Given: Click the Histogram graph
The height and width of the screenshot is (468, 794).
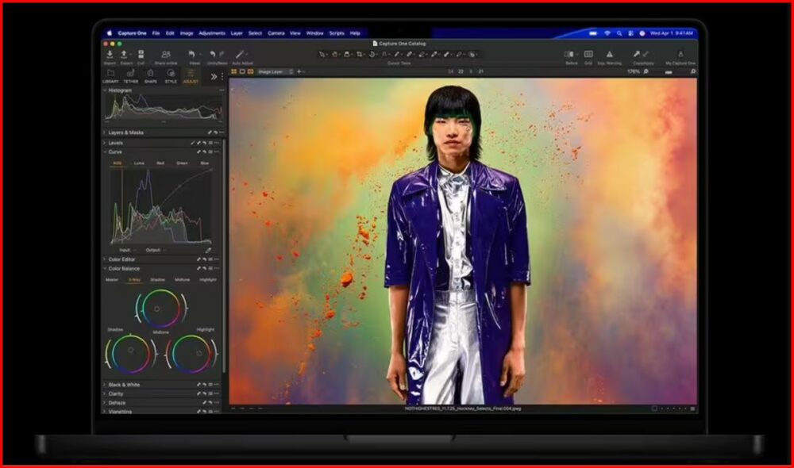Looking at the screenshot, I should pos(164,108).
